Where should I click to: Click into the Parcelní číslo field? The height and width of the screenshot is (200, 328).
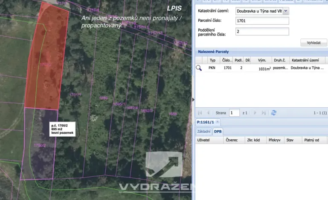point(262,21)
